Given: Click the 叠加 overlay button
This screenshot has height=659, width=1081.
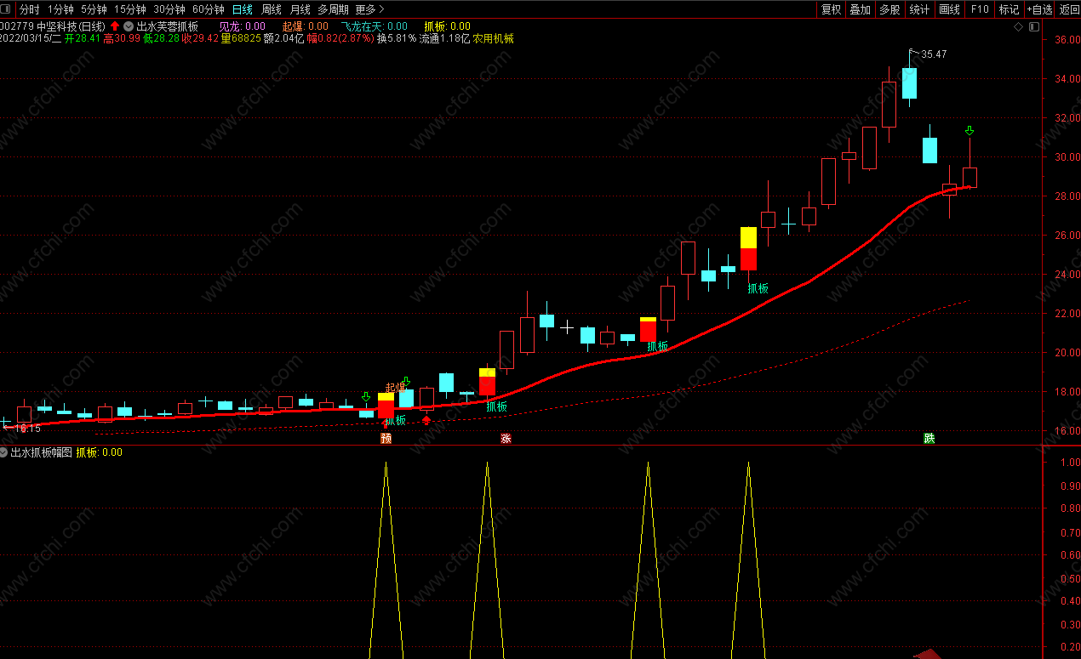Looking at the screenshot, I should click(860, 9).
